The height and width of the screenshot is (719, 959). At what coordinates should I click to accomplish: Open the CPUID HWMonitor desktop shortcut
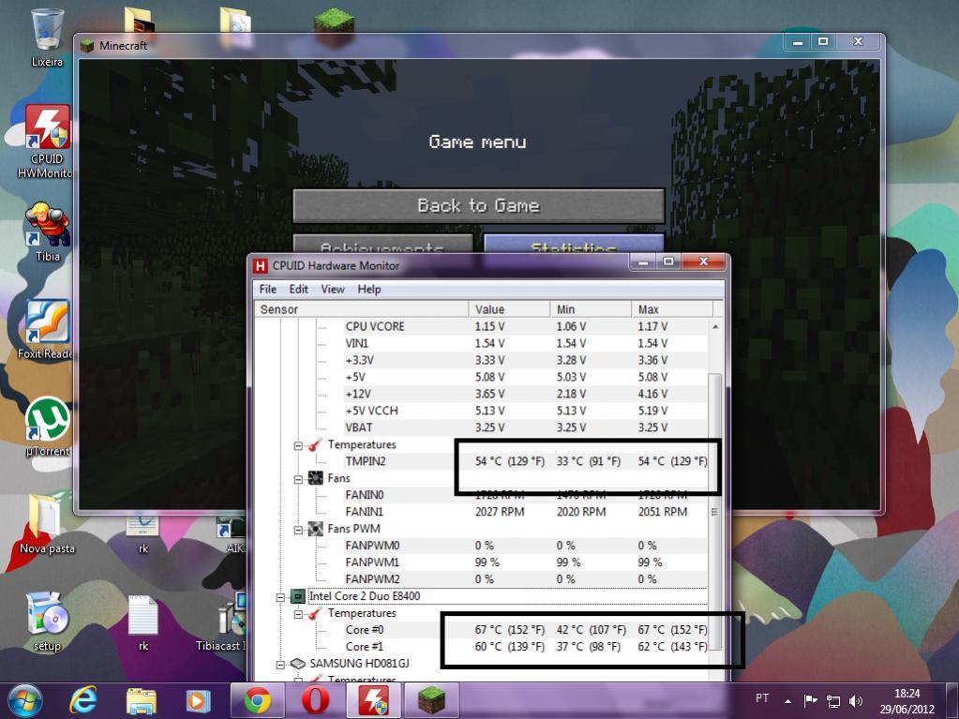(x=47, y=142)
